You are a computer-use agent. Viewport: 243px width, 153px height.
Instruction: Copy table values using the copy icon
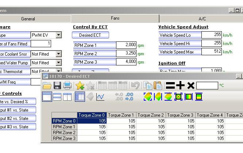pyautogui.click(x=148, y=85)
